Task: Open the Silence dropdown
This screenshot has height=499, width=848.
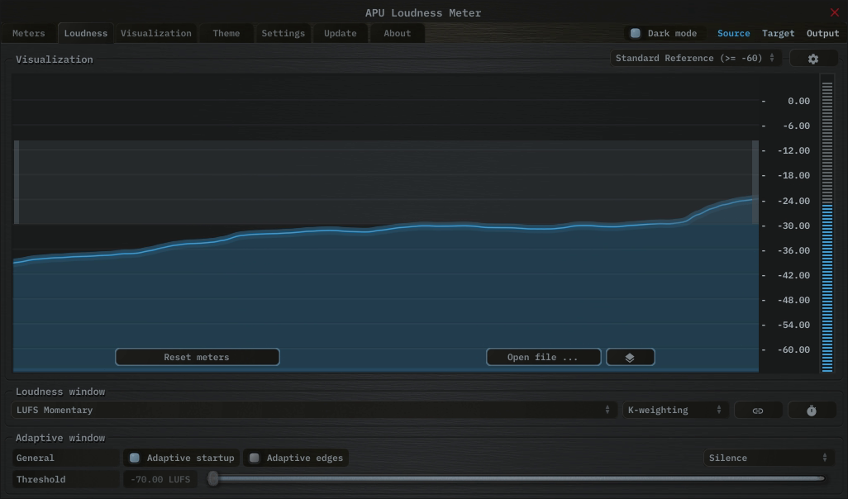Action: (x=768, y=458)
